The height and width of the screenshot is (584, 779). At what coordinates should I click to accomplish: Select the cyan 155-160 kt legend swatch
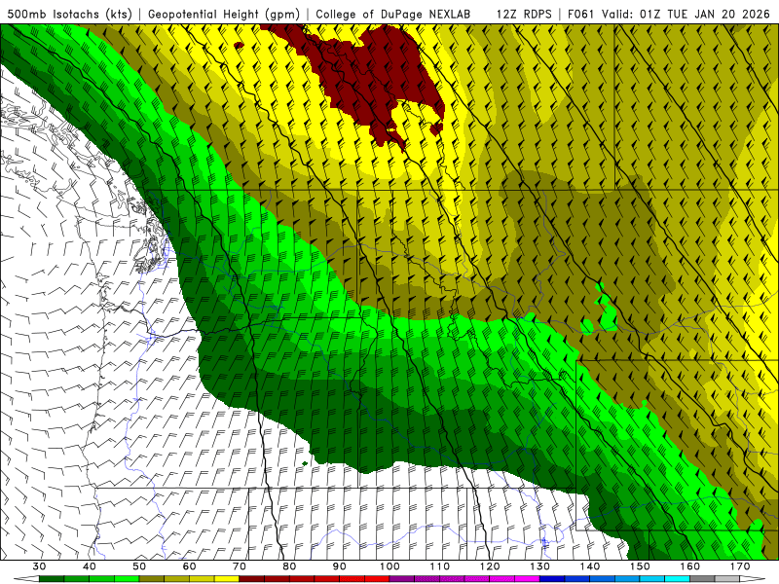677,579
